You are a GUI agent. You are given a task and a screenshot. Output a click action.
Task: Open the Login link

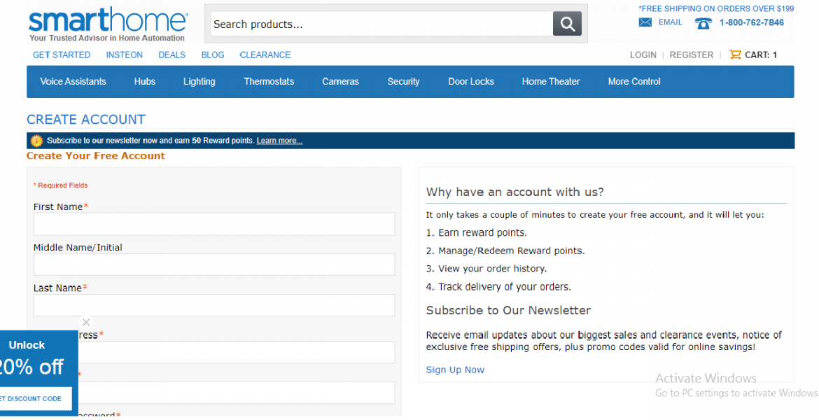point(643,55)
